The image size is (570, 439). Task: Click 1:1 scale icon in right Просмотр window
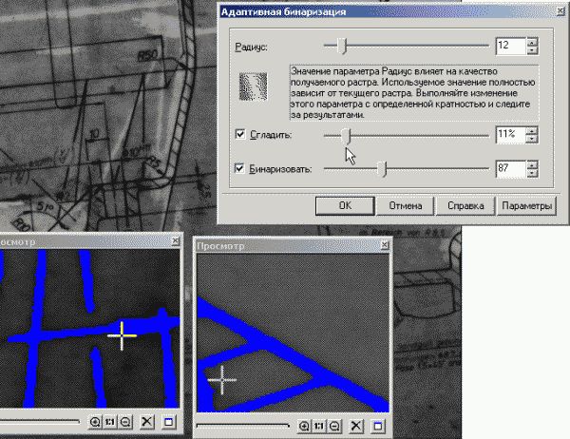pos(319,426)
